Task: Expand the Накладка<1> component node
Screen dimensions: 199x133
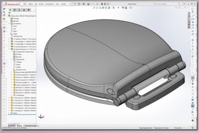Action: [9, 111]
